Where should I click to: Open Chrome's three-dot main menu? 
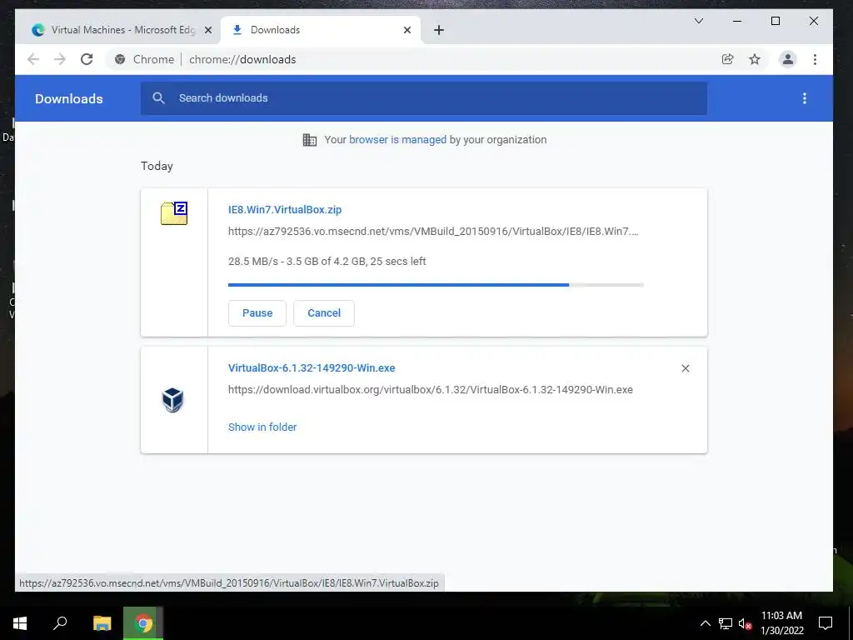(815, 59)
